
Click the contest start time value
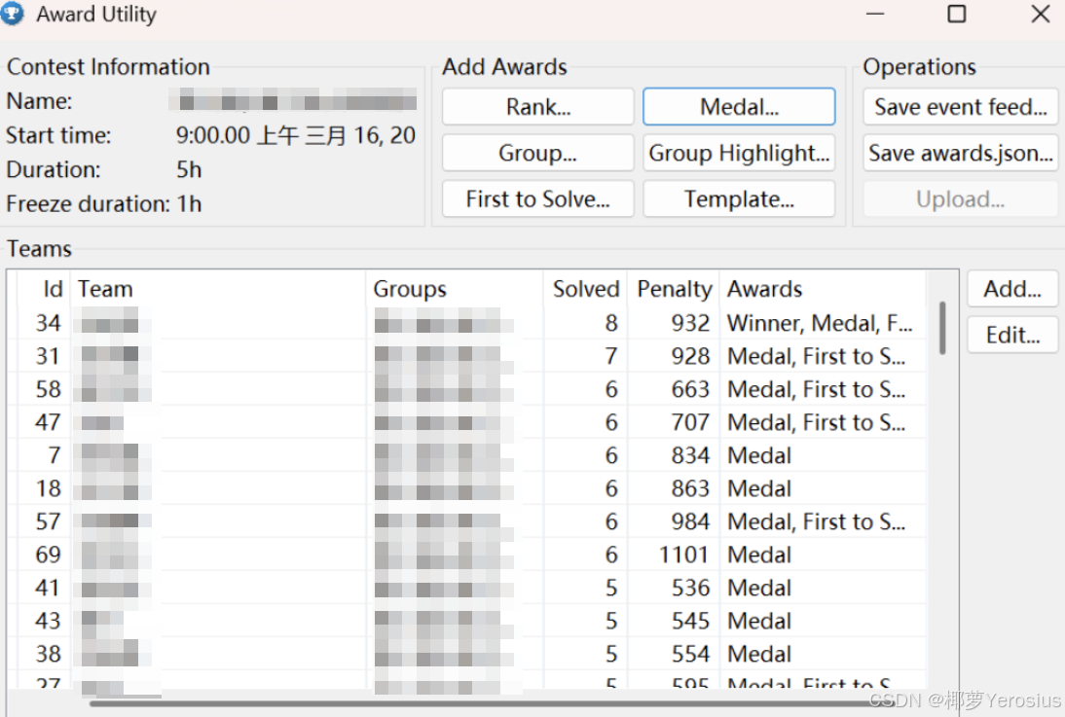[296, 135]
